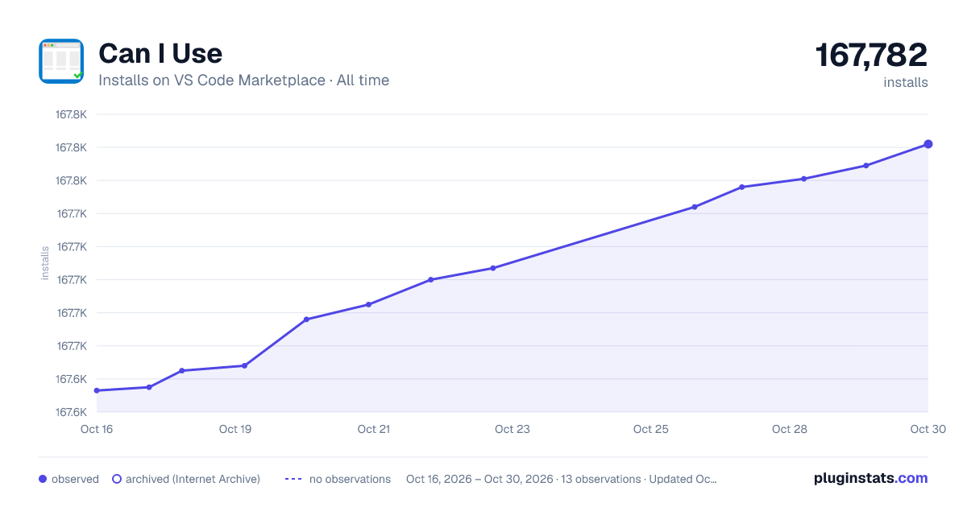
Task: Click the Oct 16 x-axis label
Action: pyautogui.click(x=97, y=429)
